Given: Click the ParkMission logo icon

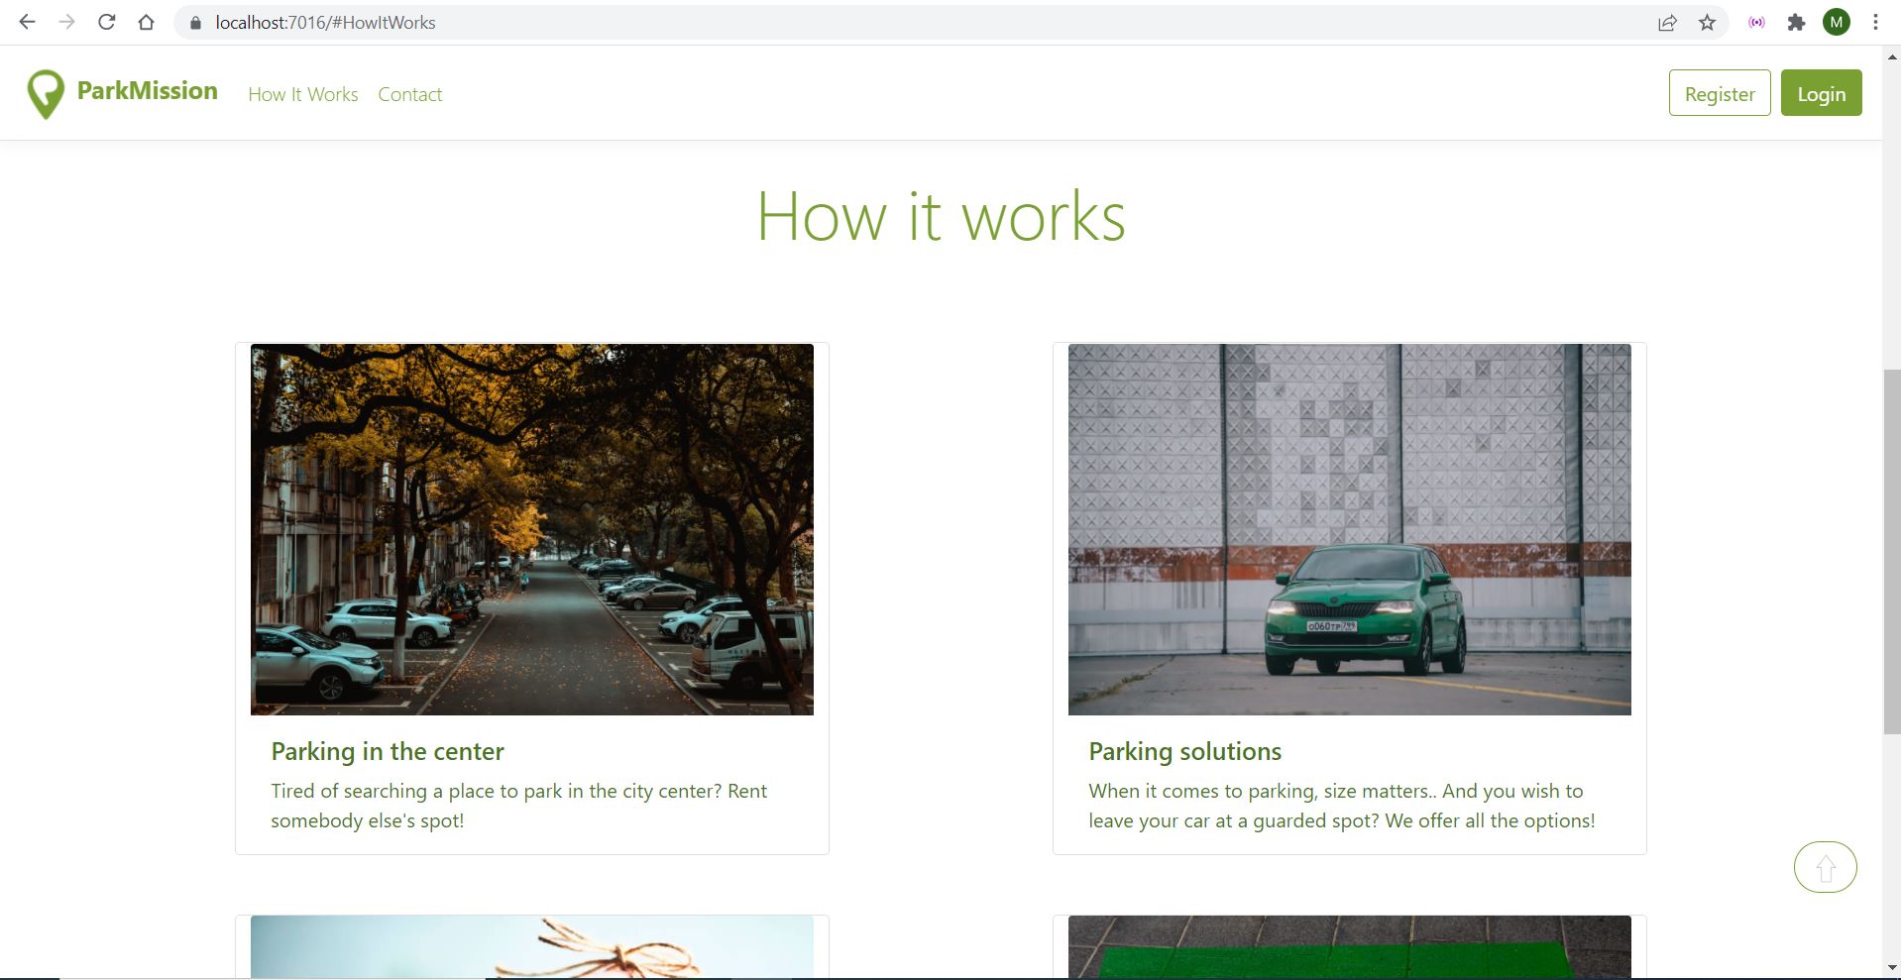Looking at the screenshot, I should (45, 92).
